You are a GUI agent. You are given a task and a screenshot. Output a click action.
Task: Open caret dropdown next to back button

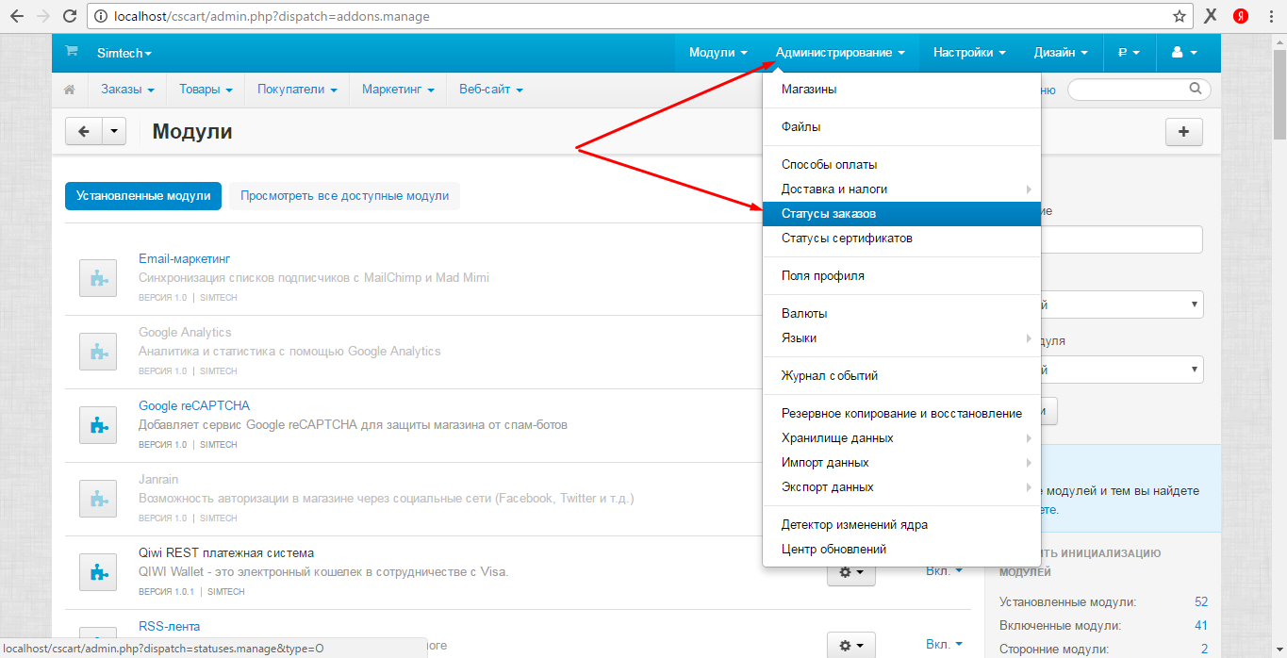coord(114,132)
